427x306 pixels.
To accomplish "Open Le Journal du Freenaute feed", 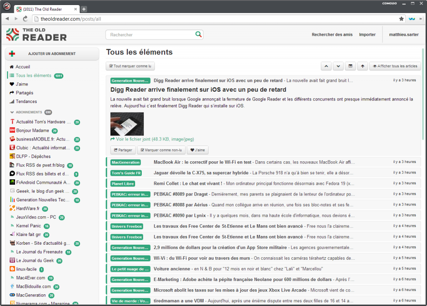I will 40,252.
